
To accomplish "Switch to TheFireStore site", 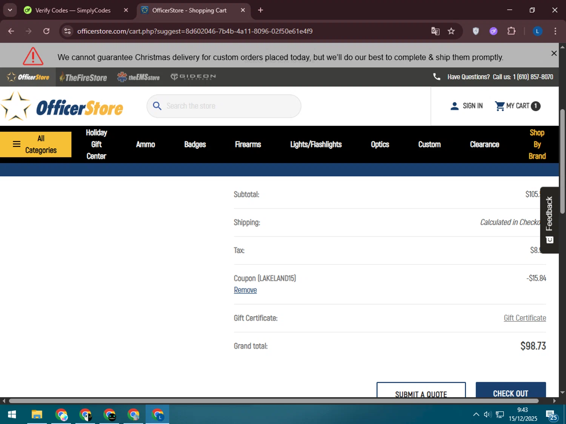I will tap(83, 77).
